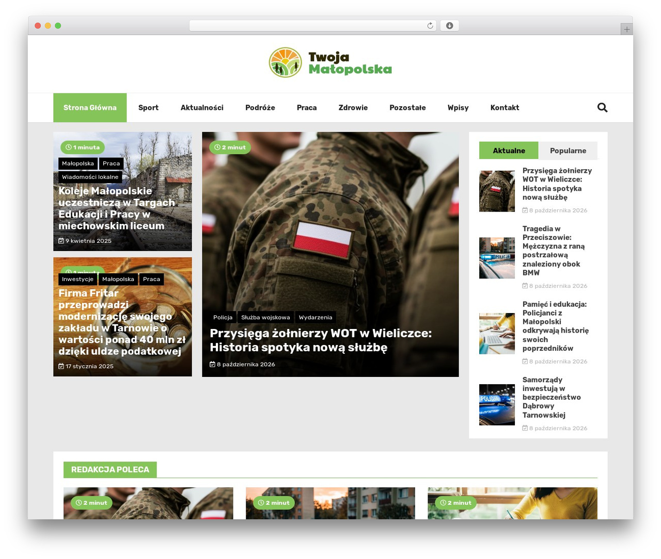Click Pamięć i edukacja laptop thumbnail
Screen dimensions: 661x559
click(497, 334)
